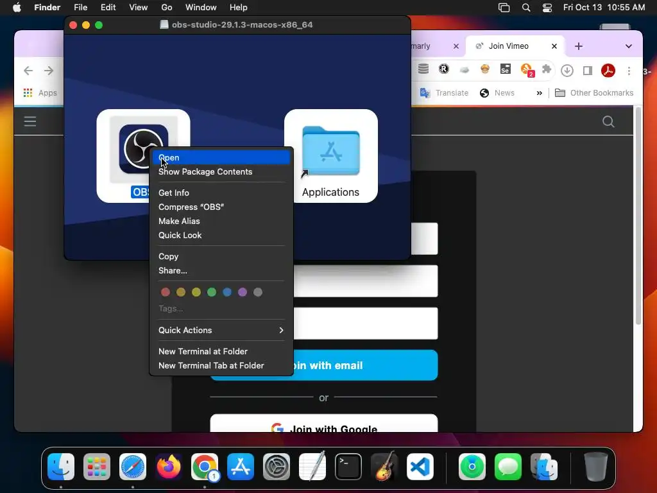Open the Finder menu

(x=47, y=8)
